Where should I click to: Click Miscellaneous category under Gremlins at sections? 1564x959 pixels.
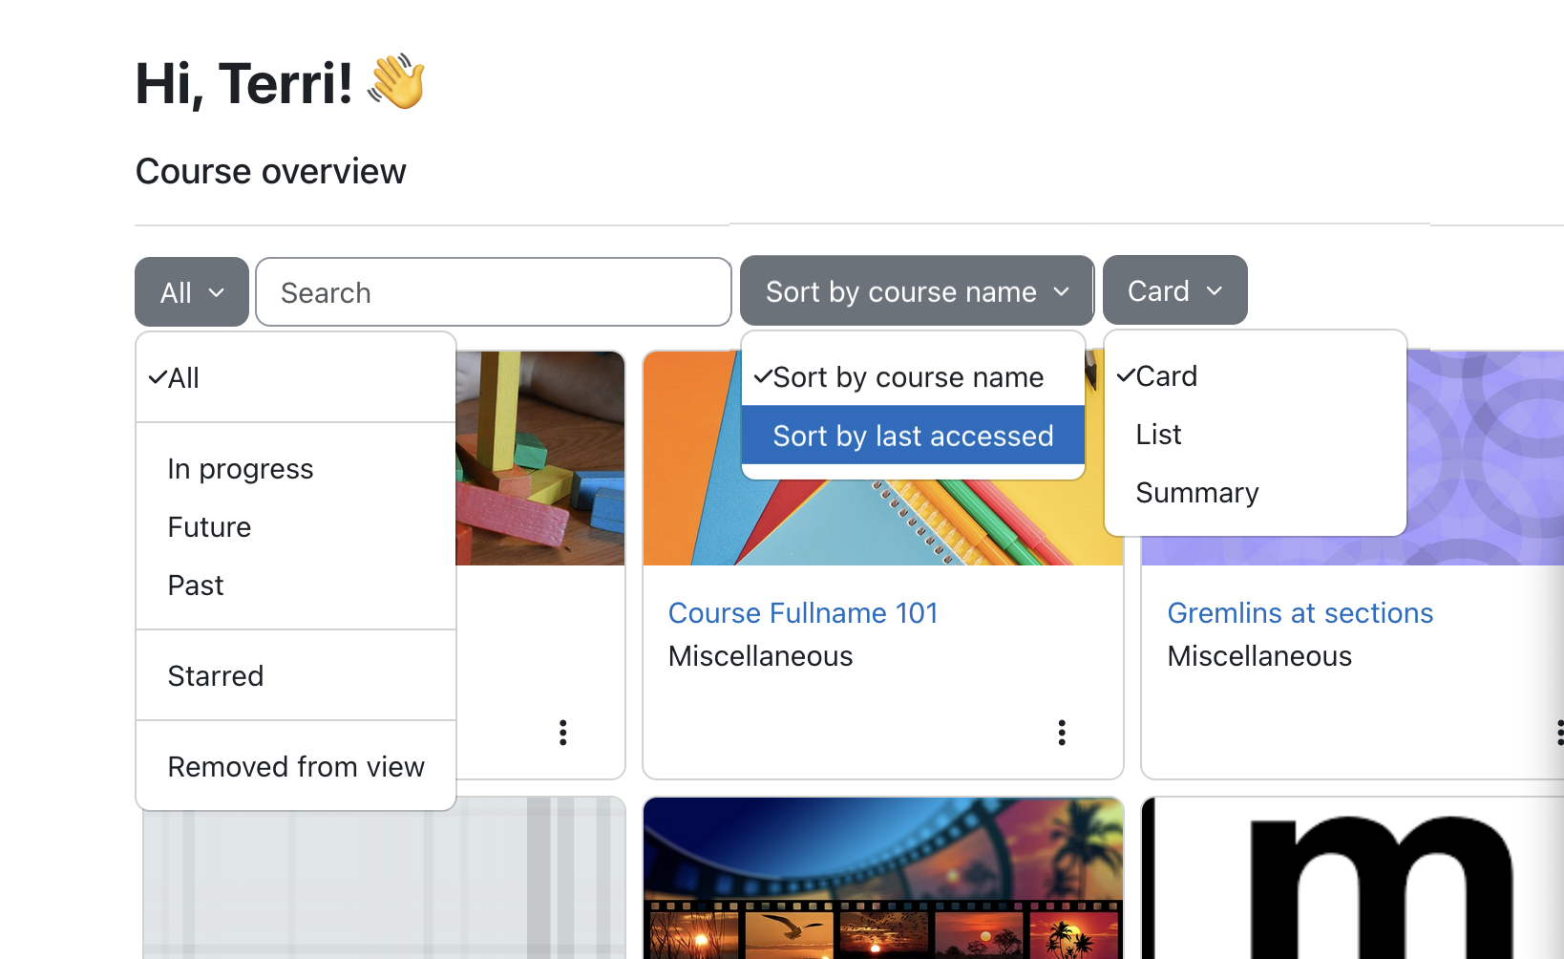point(1259,656)
